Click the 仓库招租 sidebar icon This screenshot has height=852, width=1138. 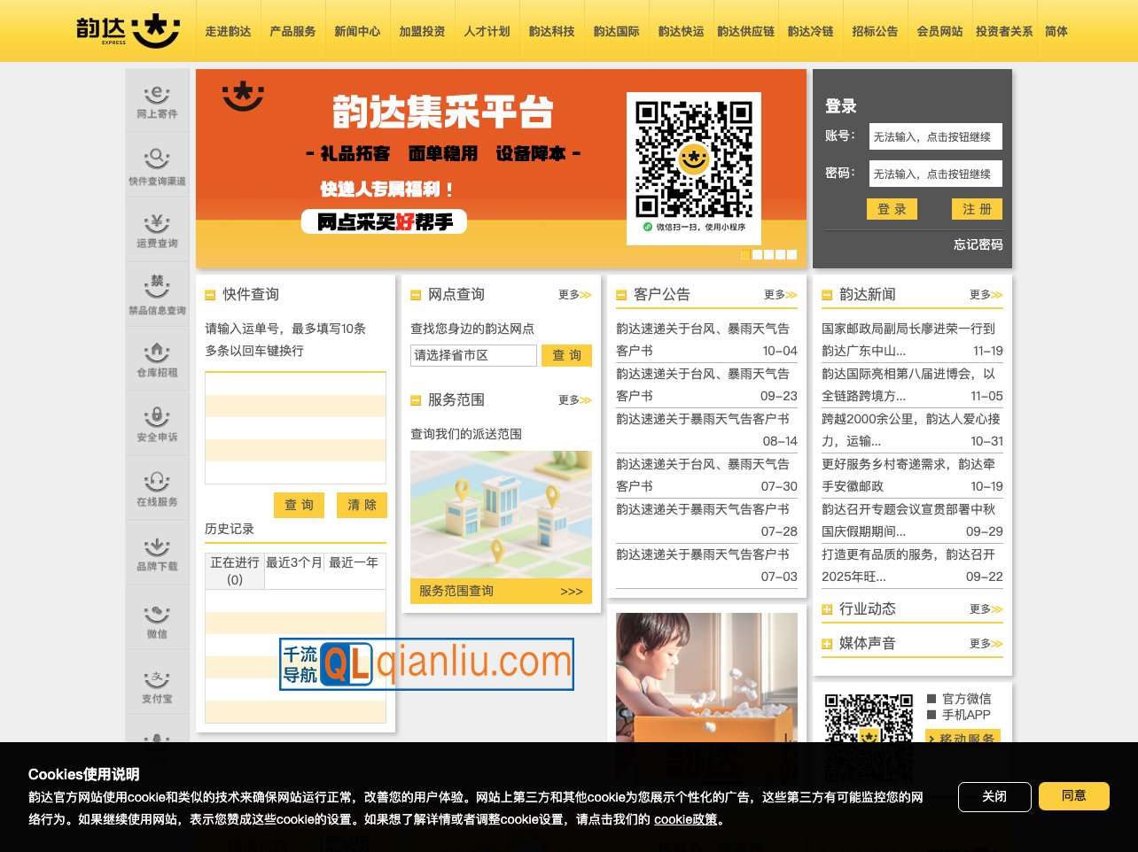pos(157,360)
